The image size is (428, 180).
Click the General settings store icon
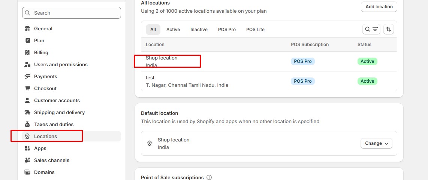(27, 29)
